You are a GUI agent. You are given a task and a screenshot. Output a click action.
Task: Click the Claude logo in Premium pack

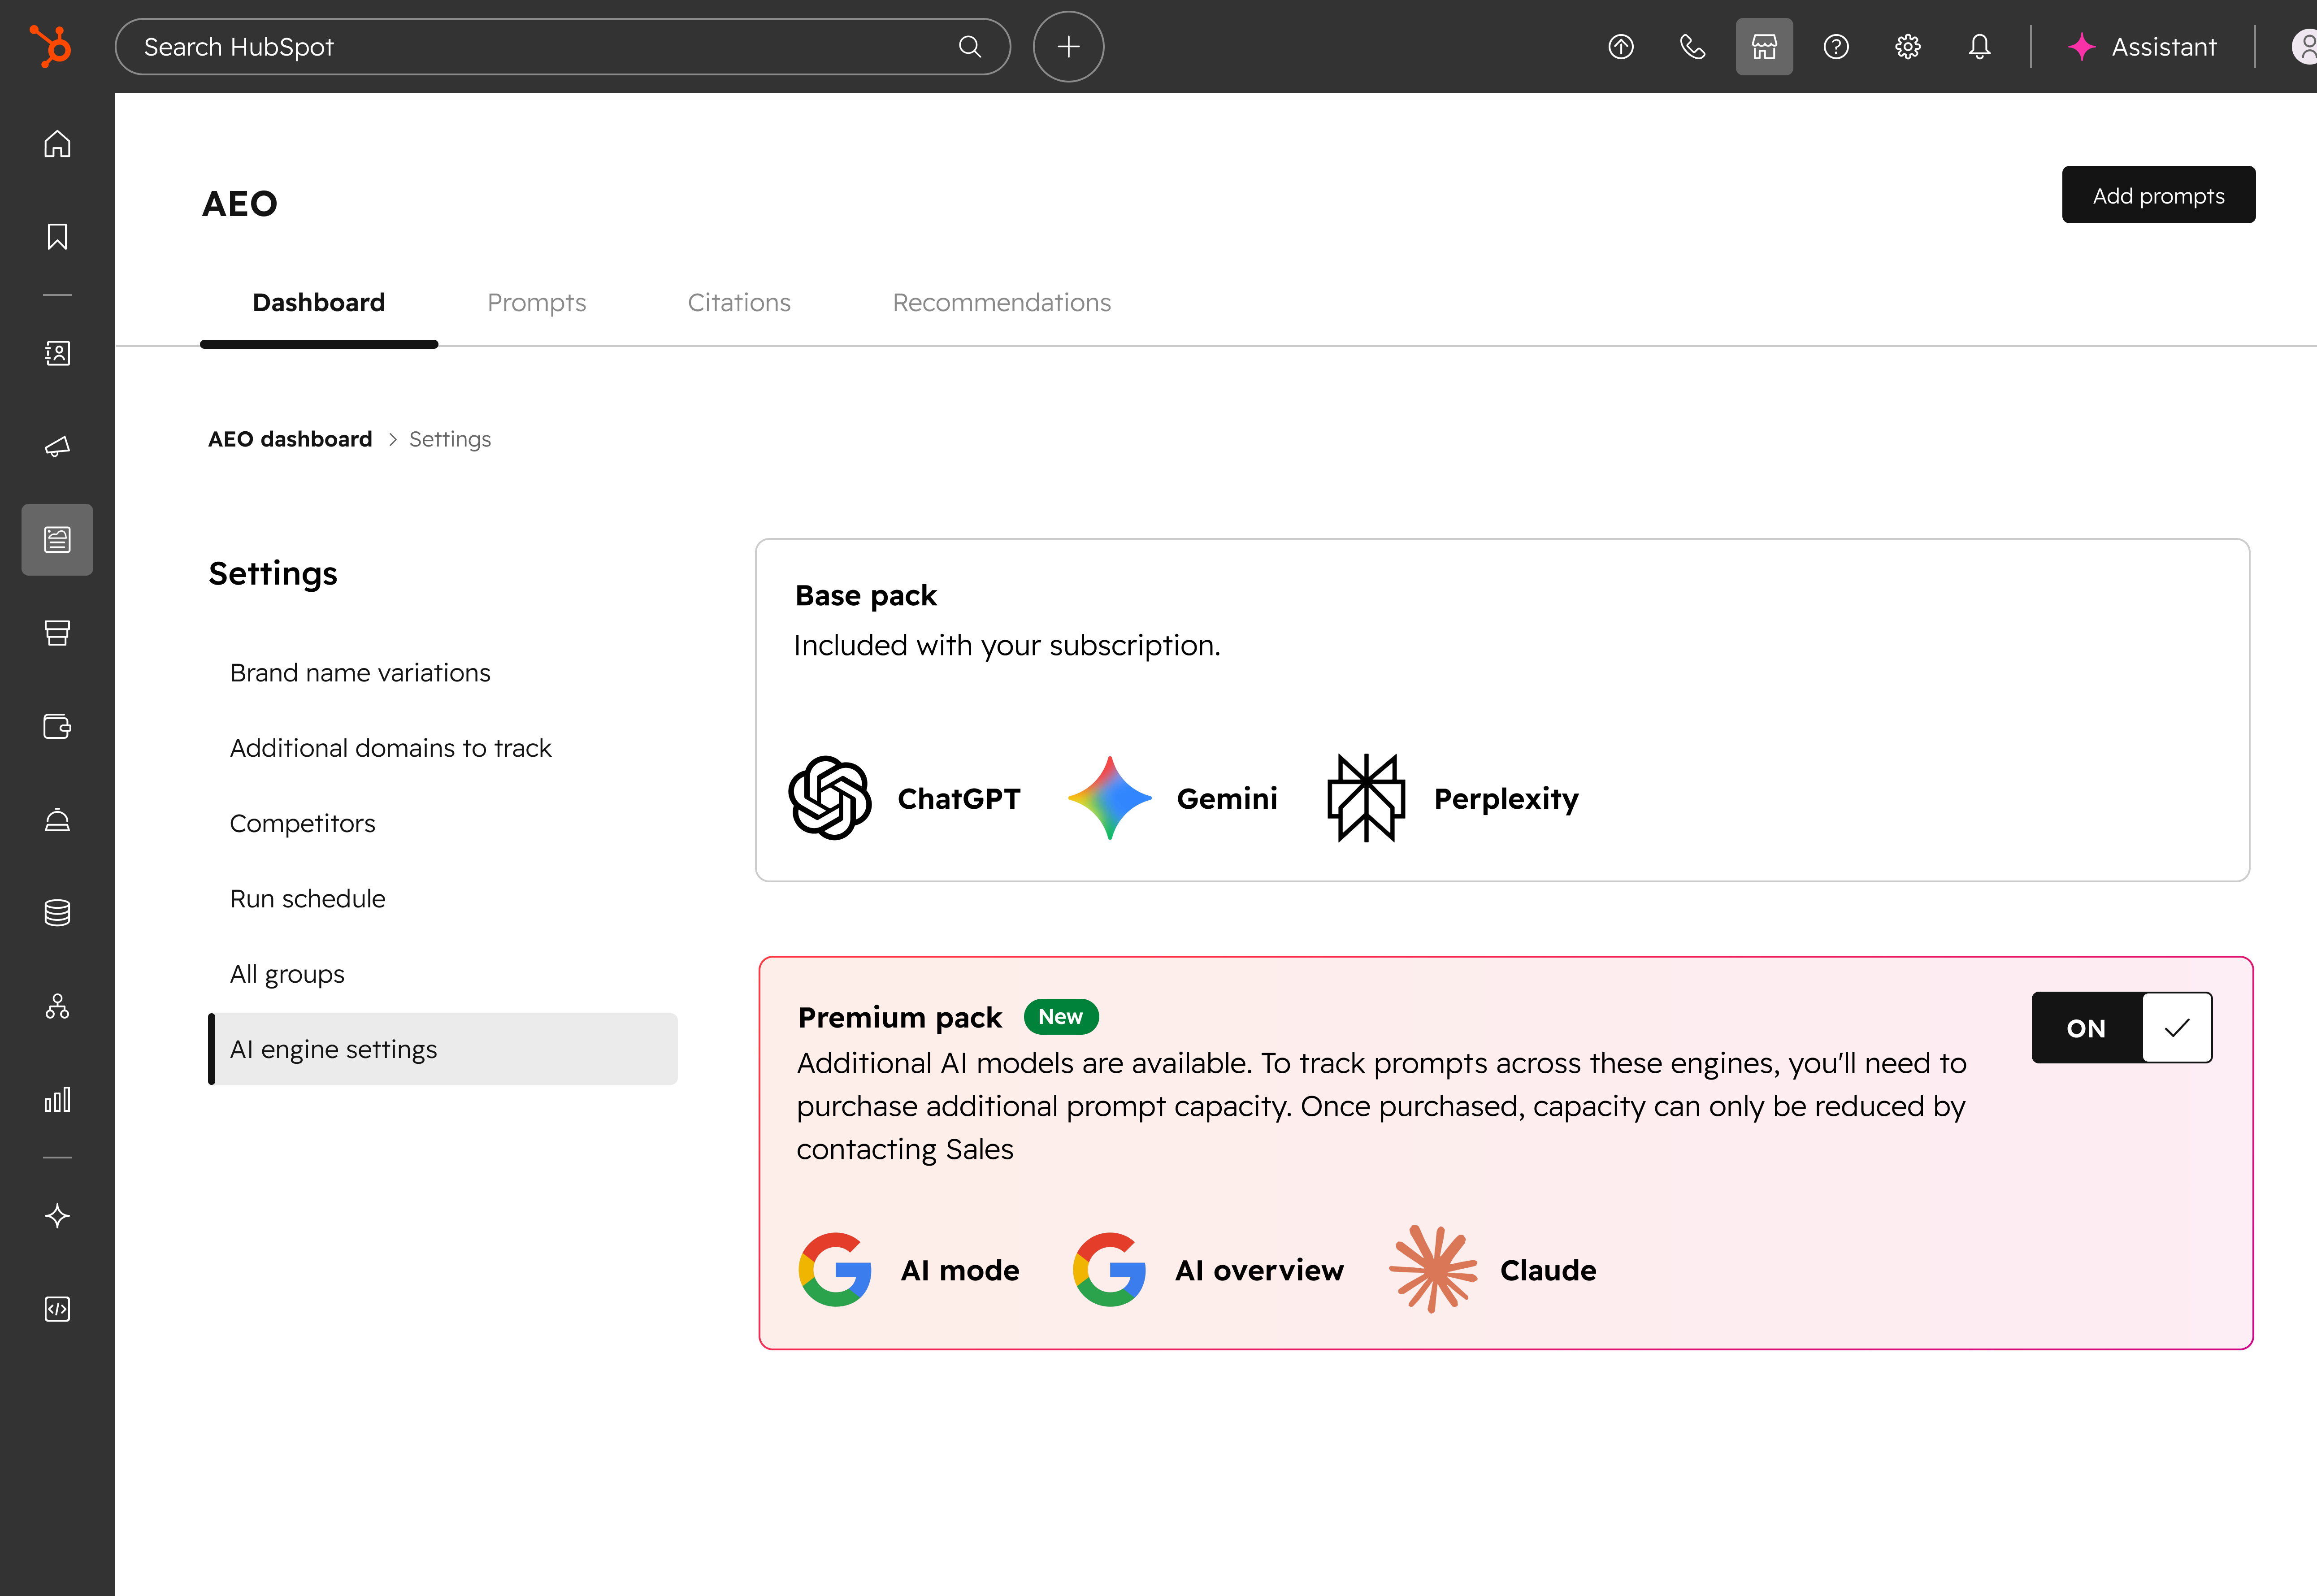click(1433, 1269)
